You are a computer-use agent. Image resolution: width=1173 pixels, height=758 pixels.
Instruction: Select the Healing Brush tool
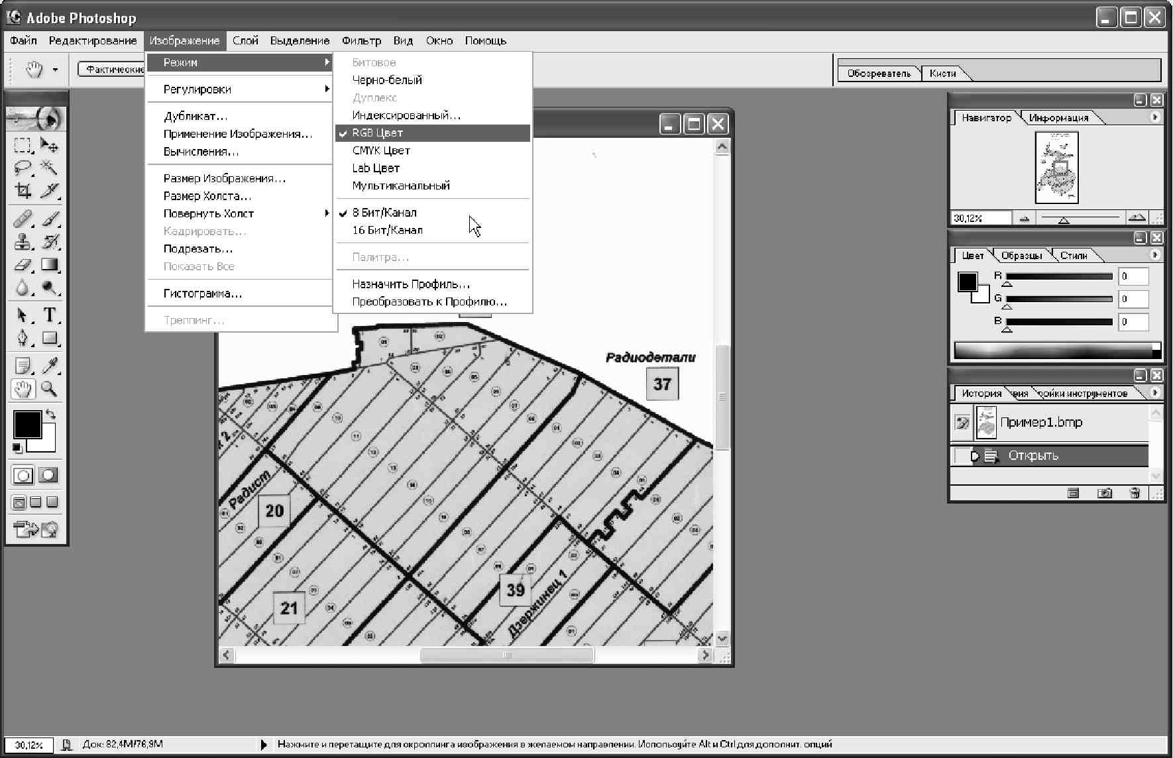(x=23, y=218)
